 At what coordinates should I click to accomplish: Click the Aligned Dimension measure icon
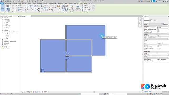pyautogui.click(x=58, y=6)
